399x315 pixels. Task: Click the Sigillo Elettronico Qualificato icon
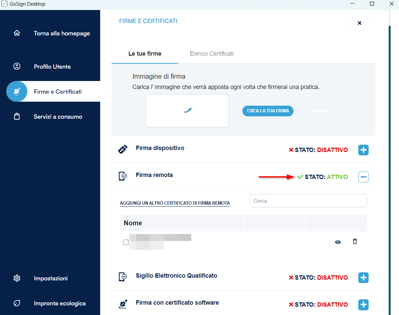click(x=123, y=277)
